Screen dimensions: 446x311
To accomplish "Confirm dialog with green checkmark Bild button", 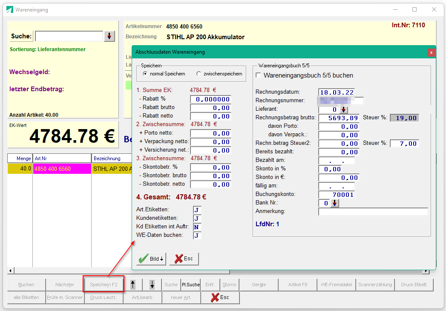I will pos(151,259).
